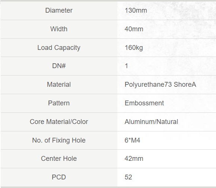Screen dimensions: 216x188
Task: Click the Core Material/Color label
Action: 59,122
